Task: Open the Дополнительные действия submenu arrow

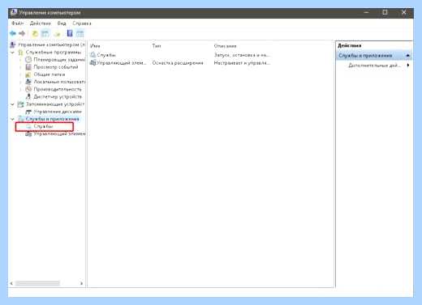Action: coord(408,66)
